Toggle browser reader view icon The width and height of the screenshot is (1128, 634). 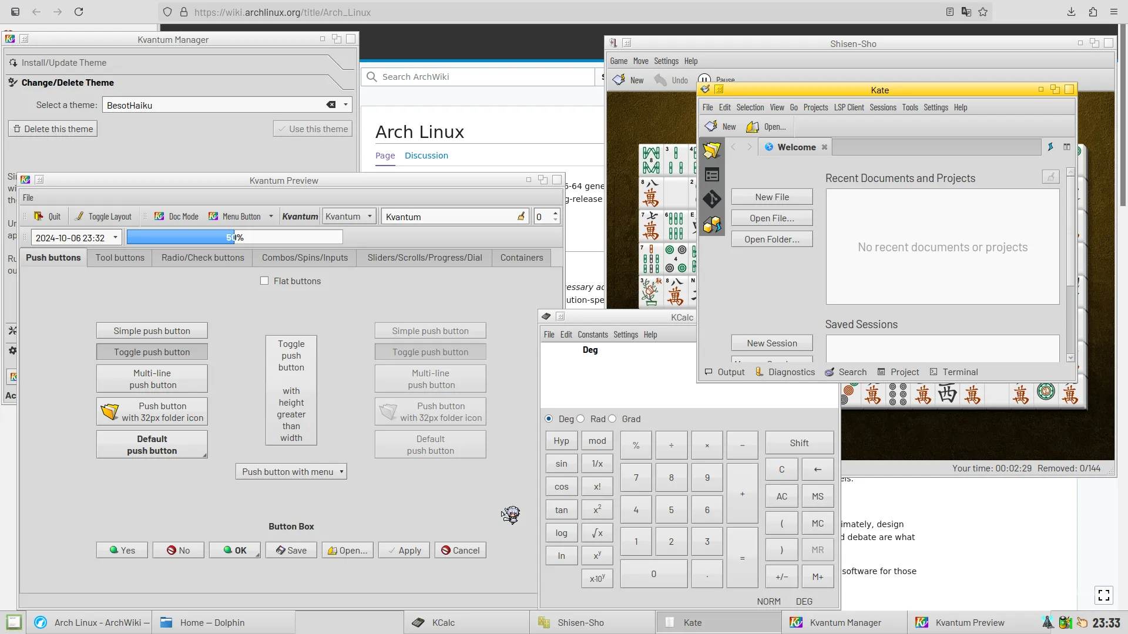tap(950, 12)
